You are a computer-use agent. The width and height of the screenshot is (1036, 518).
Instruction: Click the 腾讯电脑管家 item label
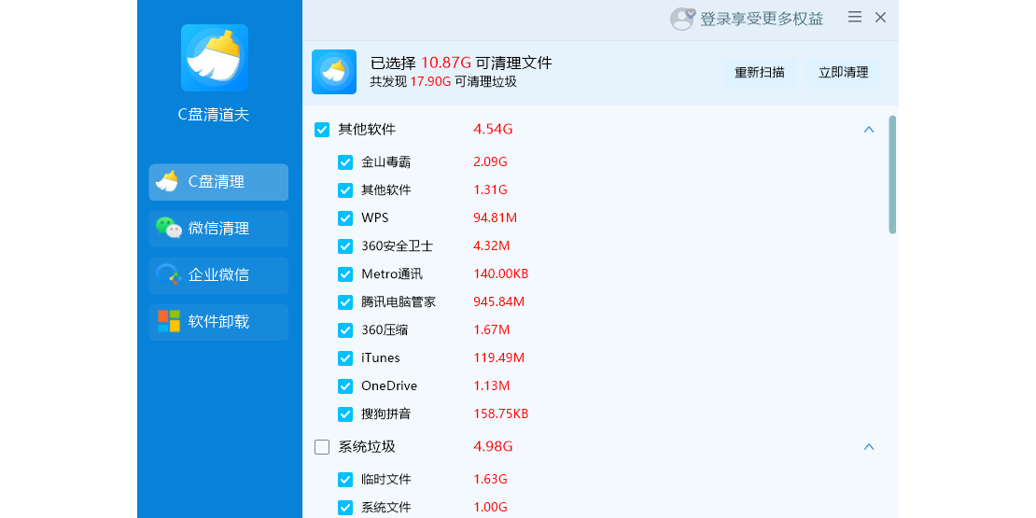tap(399, 302)
